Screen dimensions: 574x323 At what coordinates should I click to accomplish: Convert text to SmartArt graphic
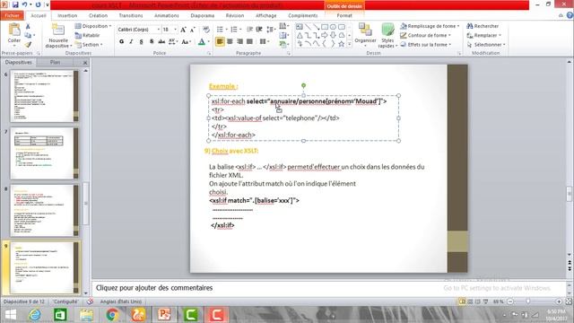click(283, 44)
